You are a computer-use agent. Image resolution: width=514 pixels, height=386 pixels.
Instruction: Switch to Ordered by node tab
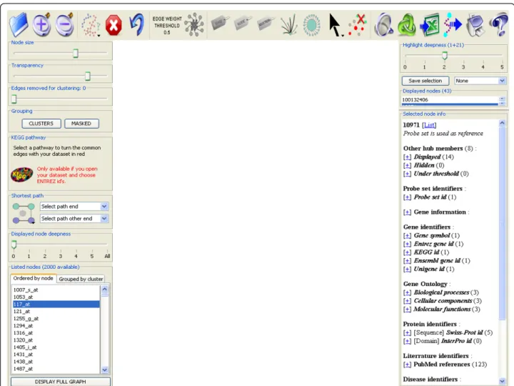[33, 278]
